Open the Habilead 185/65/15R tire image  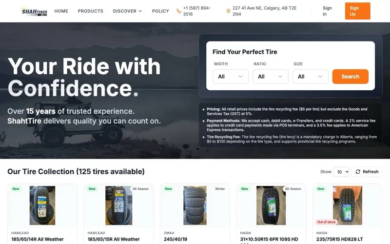click(x=118, y=205)
